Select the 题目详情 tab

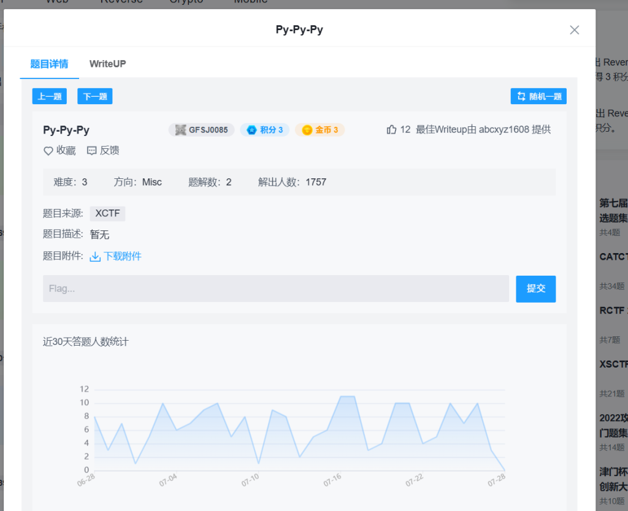point(49,64)
